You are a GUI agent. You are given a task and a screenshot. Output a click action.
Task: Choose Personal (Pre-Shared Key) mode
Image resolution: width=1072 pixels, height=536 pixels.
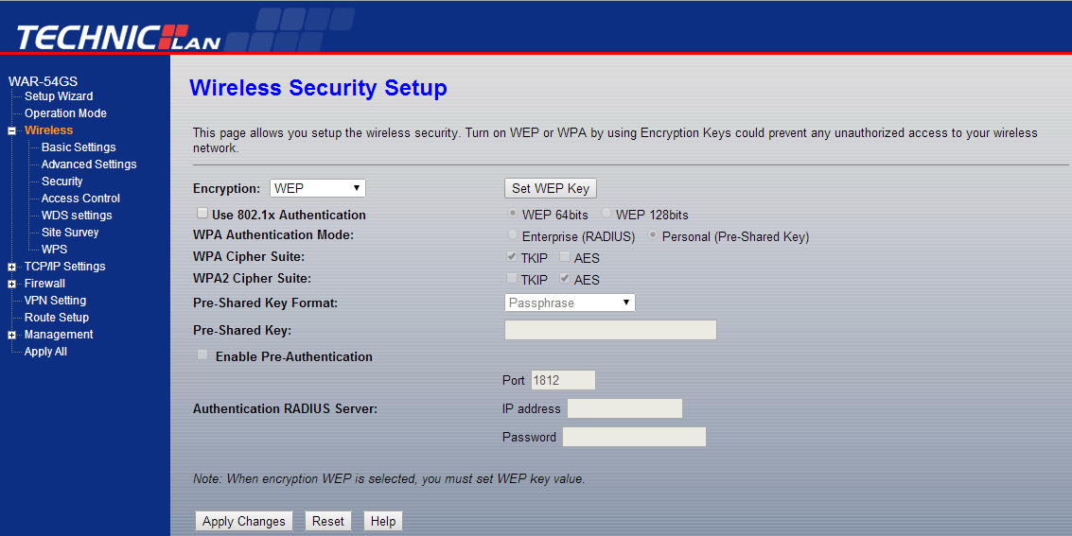click(653, 234)
